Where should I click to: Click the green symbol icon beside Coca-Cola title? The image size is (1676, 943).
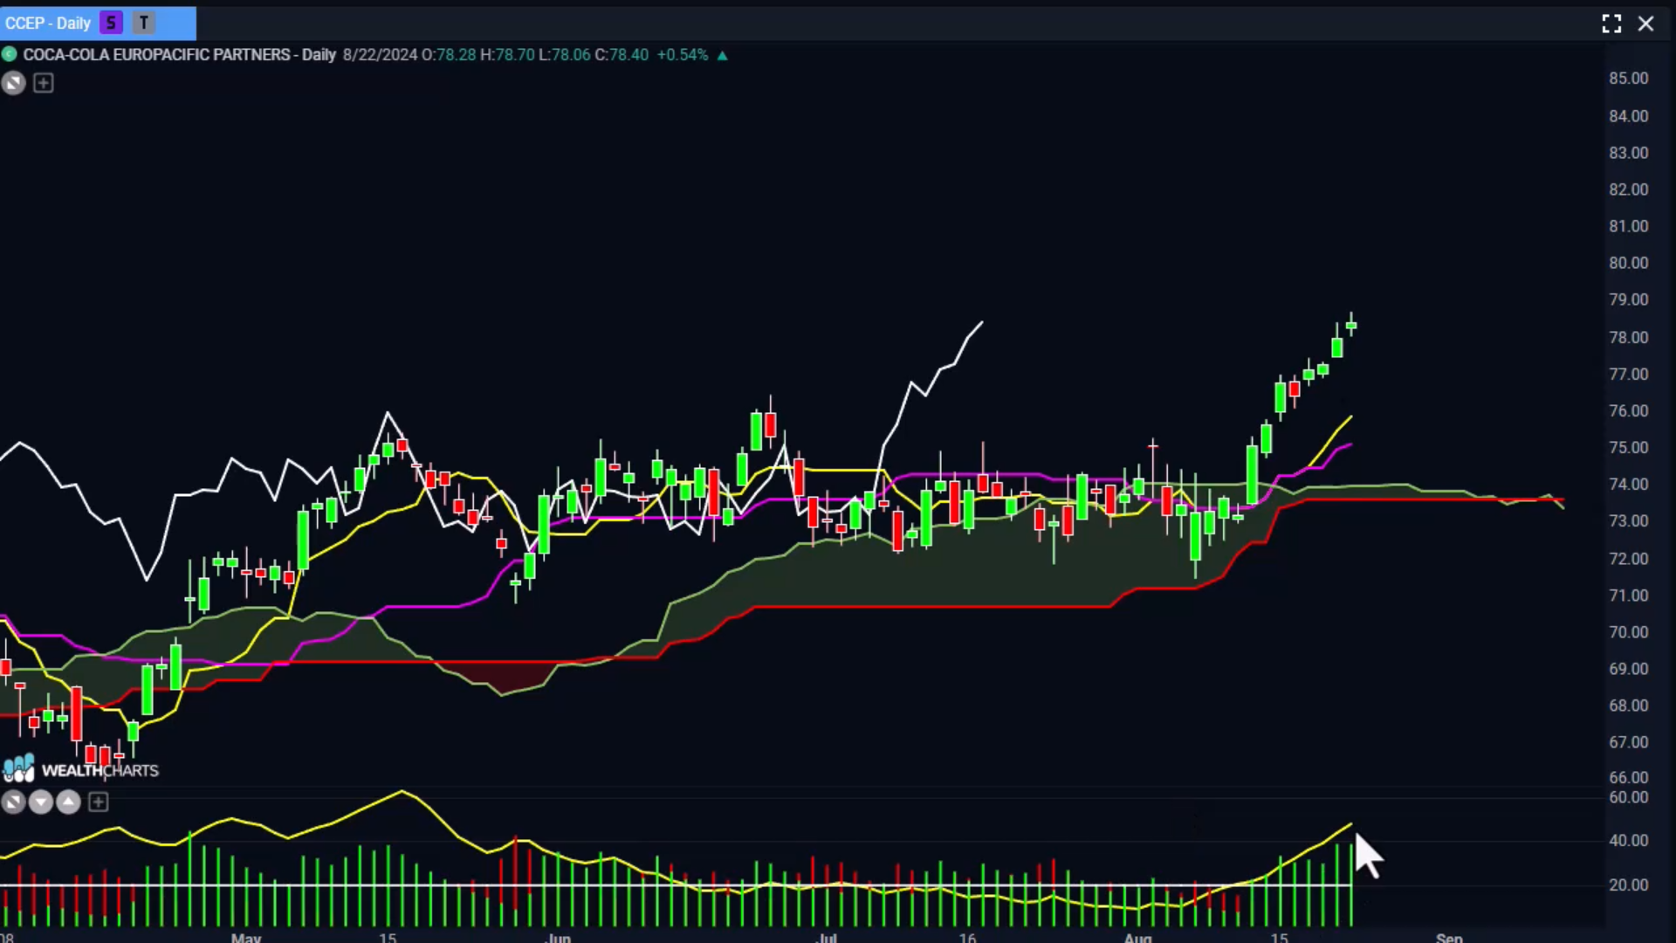(x=9, y=55)
